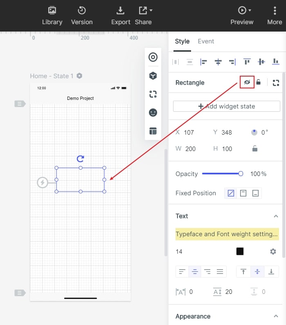The image size is (286, 325).
Task: Distribute widgets vertically
Action: 189,62
